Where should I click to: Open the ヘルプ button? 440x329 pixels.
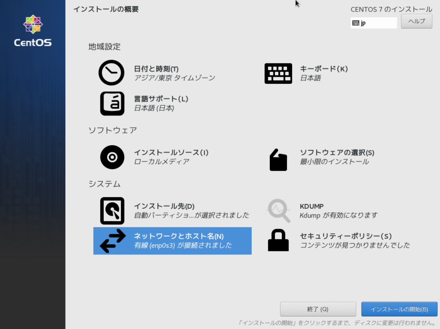416,21
